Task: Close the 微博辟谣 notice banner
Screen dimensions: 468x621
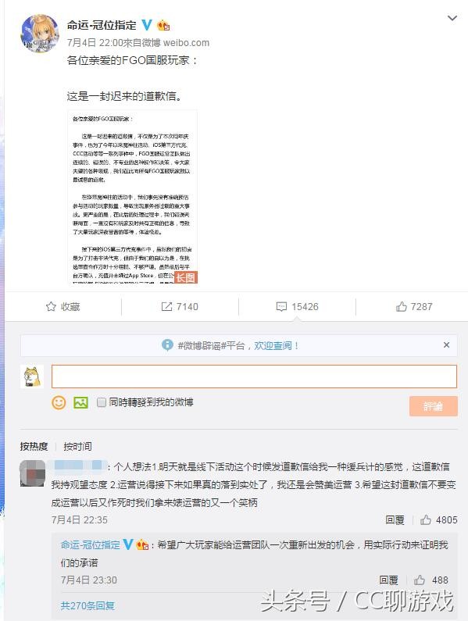Action: (447, 345)
